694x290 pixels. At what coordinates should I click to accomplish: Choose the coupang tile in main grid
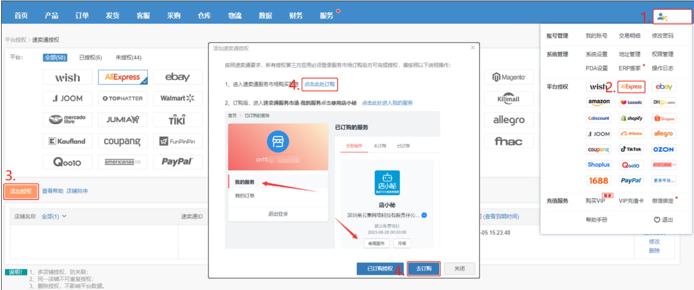(123, 141)
